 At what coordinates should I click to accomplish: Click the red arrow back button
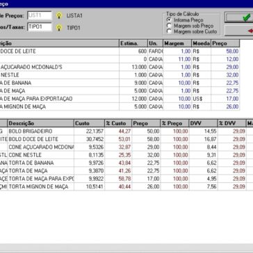click(x=238, y=31)
